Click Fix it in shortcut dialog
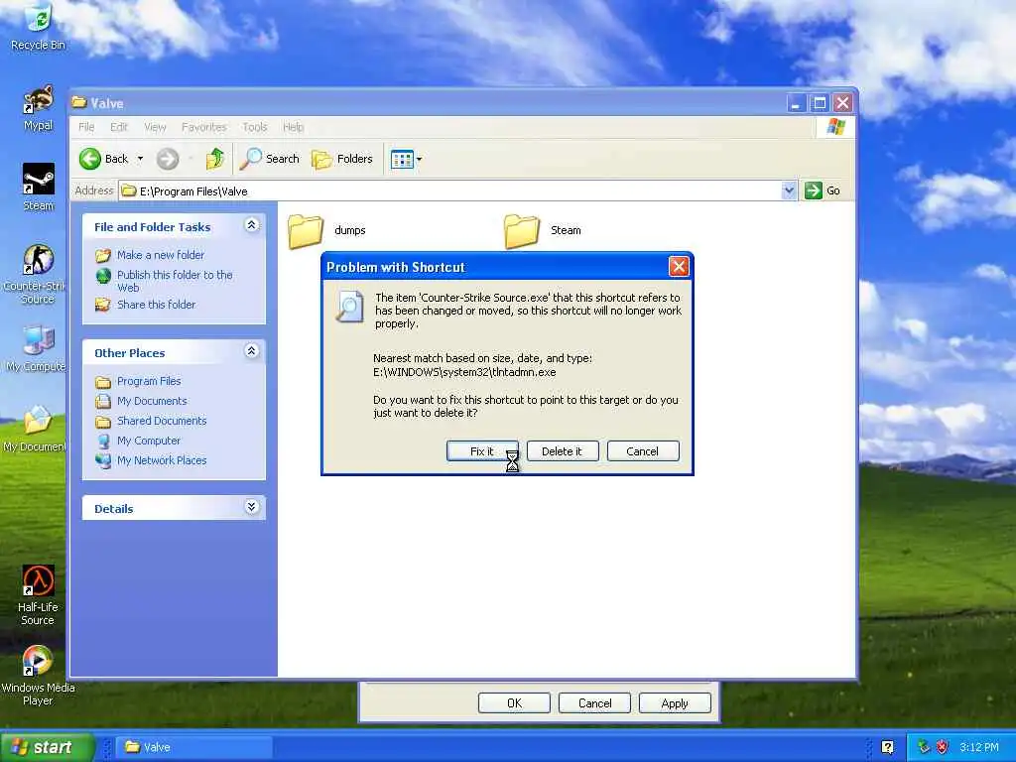Screen dimensions: 1016x762 pos(482,451)
